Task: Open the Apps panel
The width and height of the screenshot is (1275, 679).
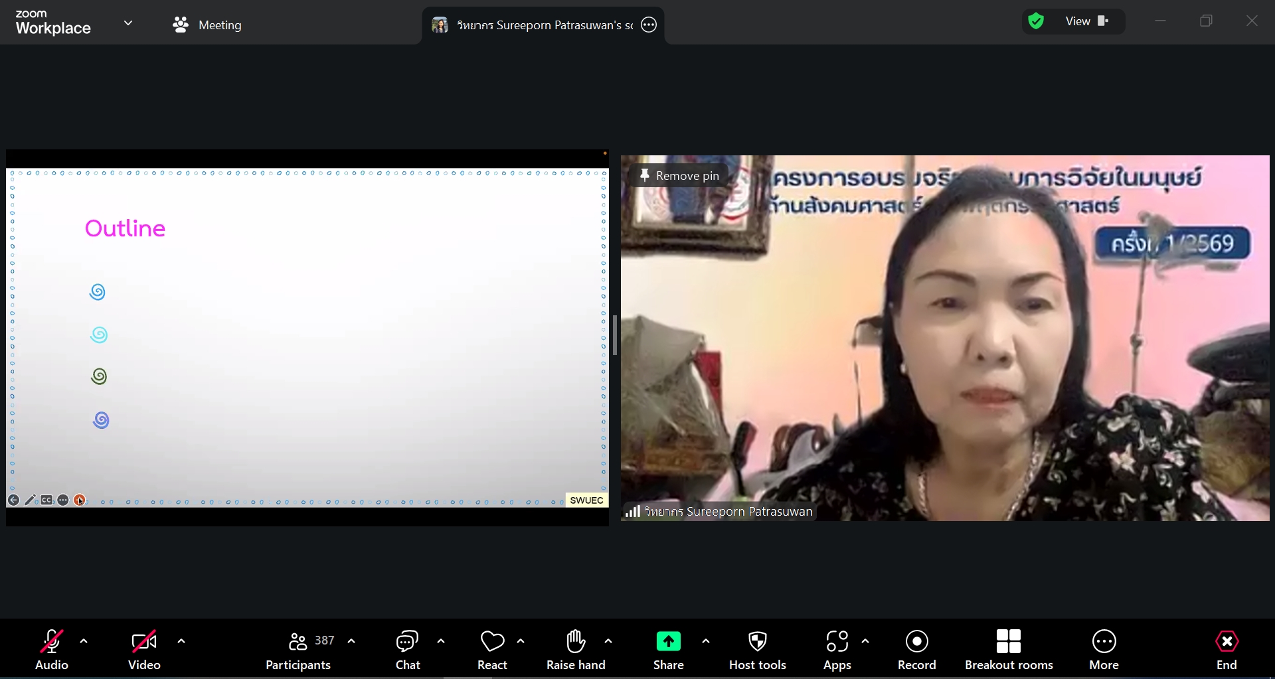Action: (837, 649)
